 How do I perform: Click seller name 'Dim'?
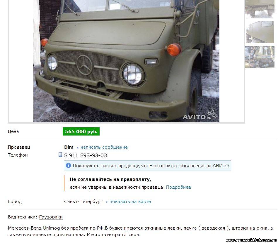click(69, 147)
